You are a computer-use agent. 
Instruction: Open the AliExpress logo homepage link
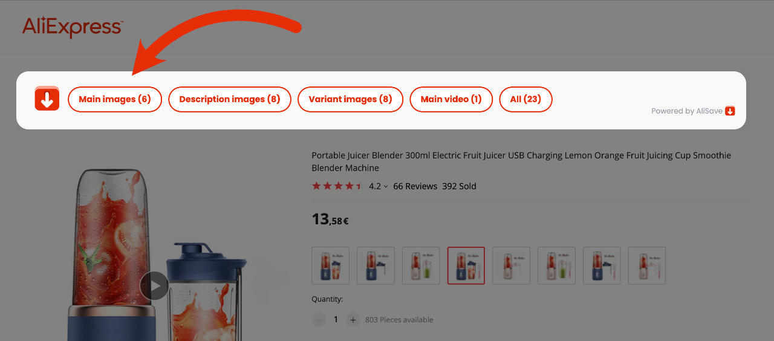click(x=73, y=27)
